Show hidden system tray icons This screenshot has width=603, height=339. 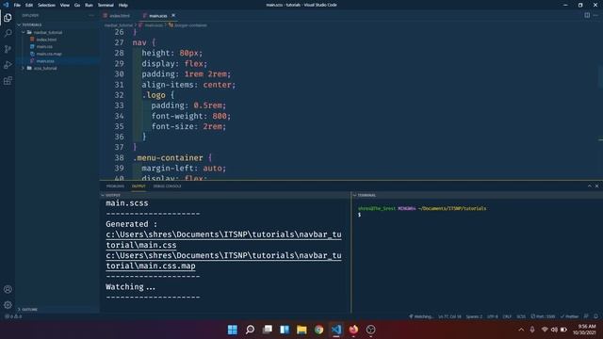point(521,330)
